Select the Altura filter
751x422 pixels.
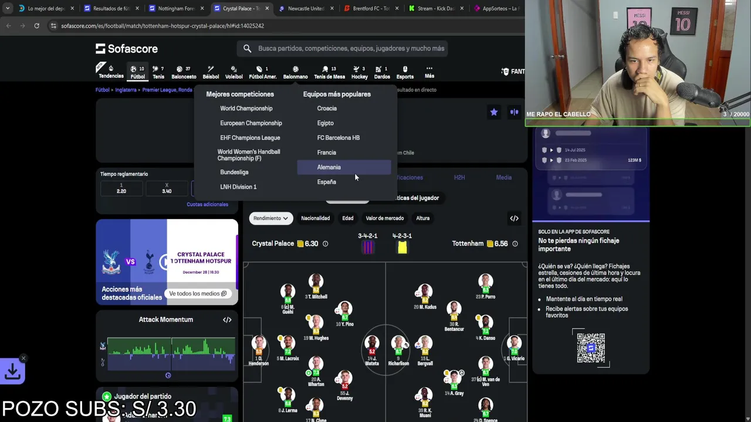coord(423,218)
